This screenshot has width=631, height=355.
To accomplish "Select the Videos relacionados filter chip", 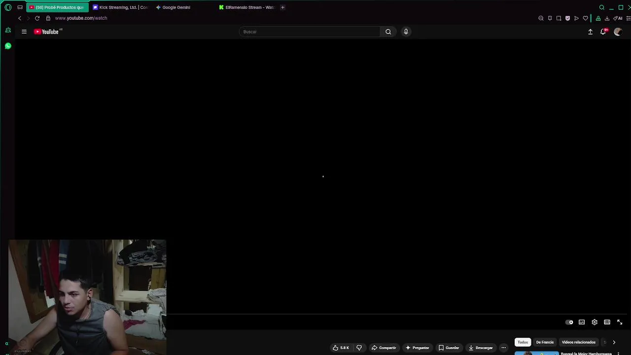I will point(578,342).
